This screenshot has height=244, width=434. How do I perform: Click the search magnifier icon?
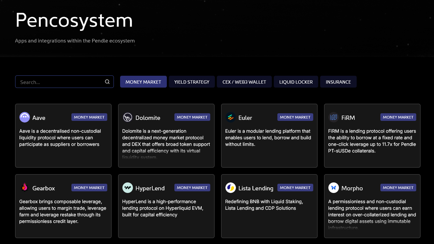107,82
